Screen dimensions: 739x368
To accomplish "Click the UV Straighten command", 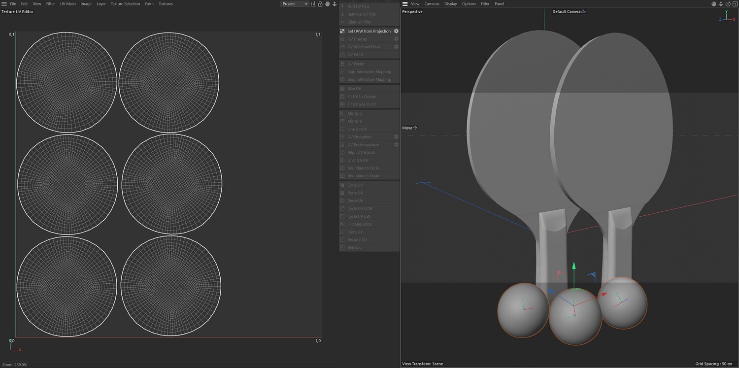I will [x=360, y=137].
